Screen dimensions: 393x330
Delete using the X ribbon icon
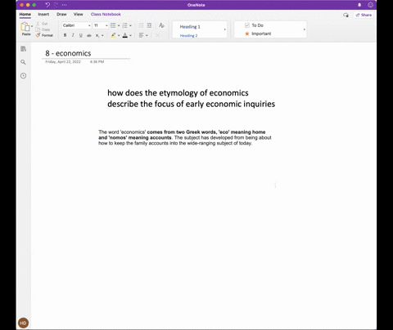[x=157, y=35]
